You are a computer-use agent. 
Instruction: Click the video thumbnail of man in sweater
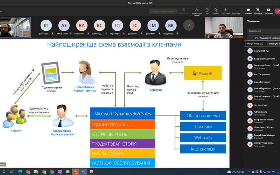tap(224, 28)
